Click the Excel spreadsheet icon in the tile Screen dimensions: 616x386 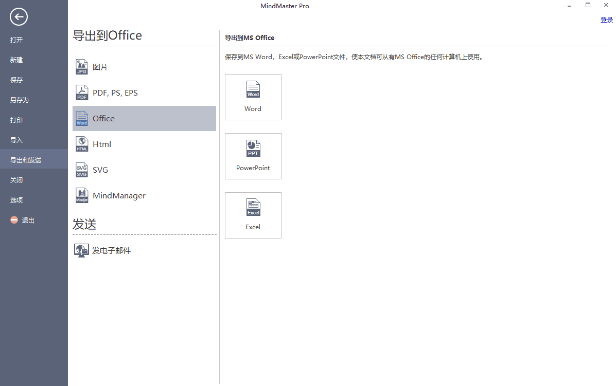253,207
